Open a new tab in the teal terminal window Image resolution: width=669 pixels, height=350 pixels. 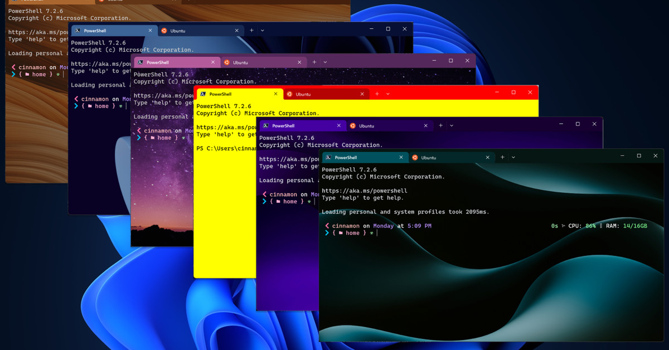[502, 157]
